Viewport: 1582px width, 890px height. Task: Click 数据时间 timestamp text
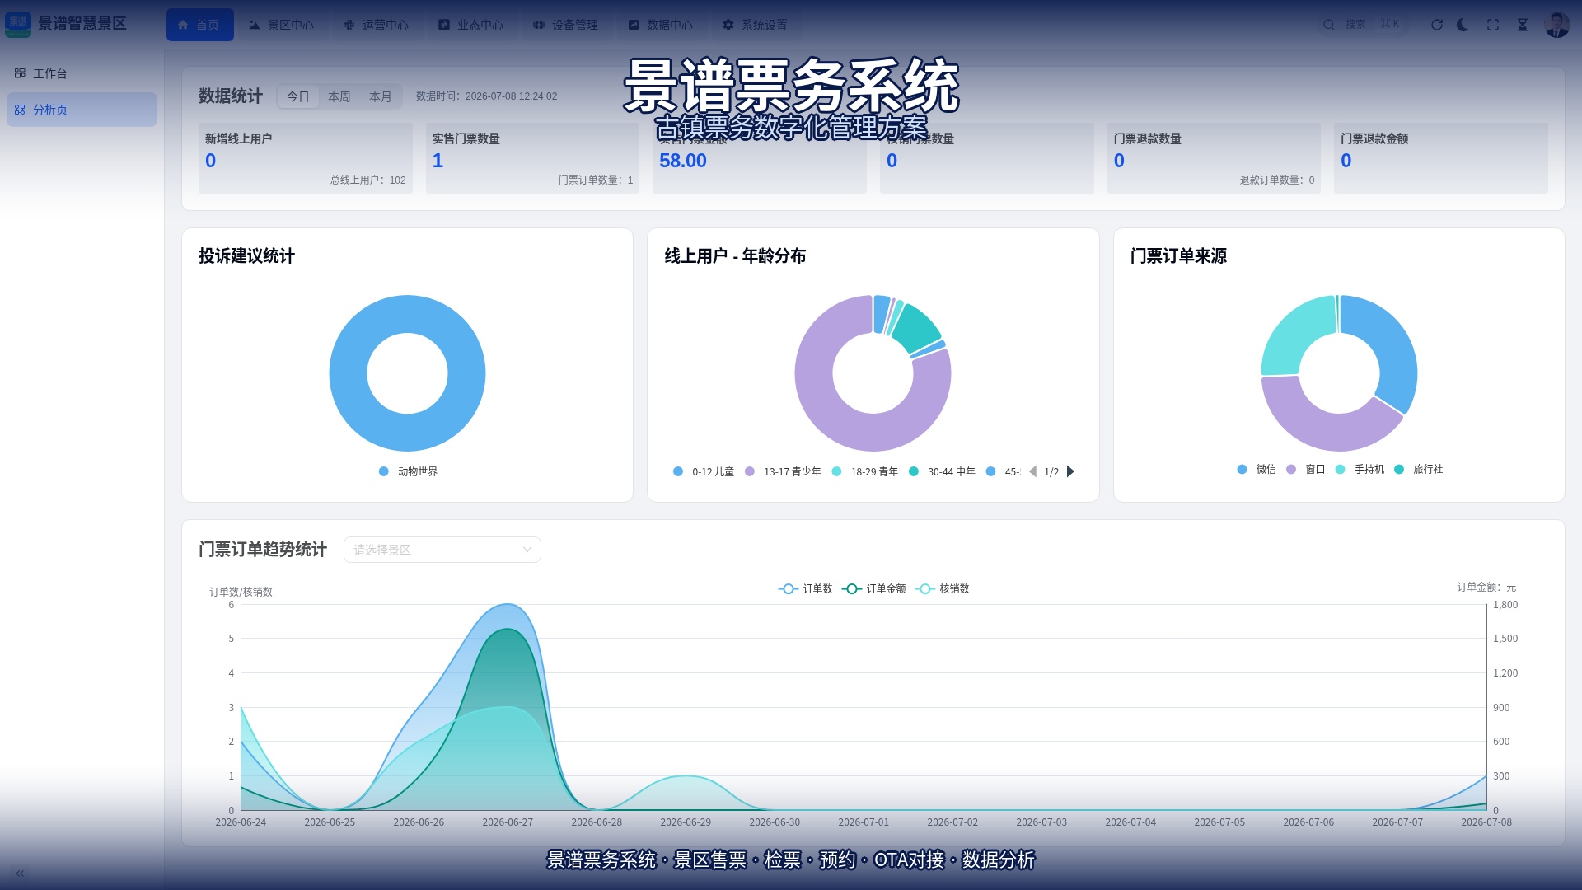point(486,96)
